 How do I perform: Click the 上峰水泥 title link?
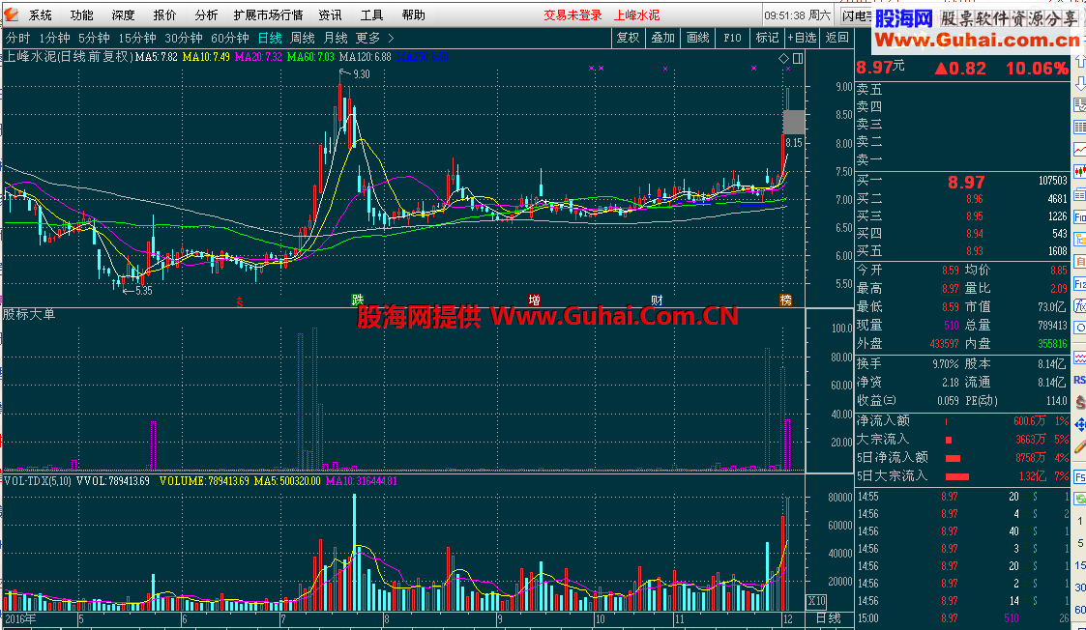pyautogui.click(x=636, y=14)
